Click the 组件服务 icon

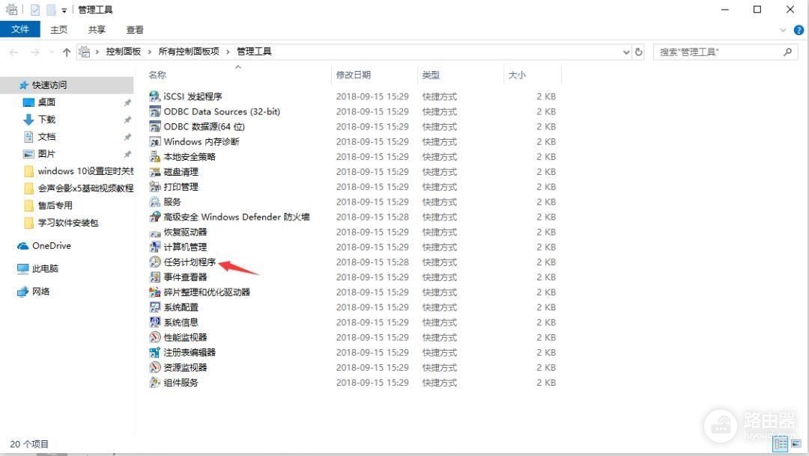[155, 383]
